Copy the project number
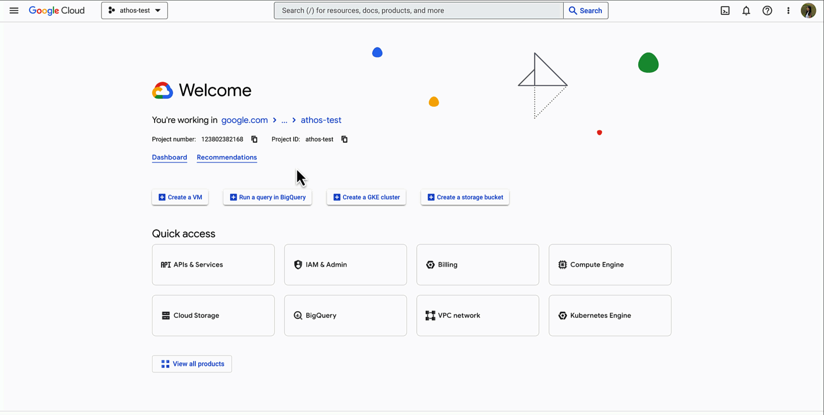This screenshot has height=415, width=824. click(254, 139)
